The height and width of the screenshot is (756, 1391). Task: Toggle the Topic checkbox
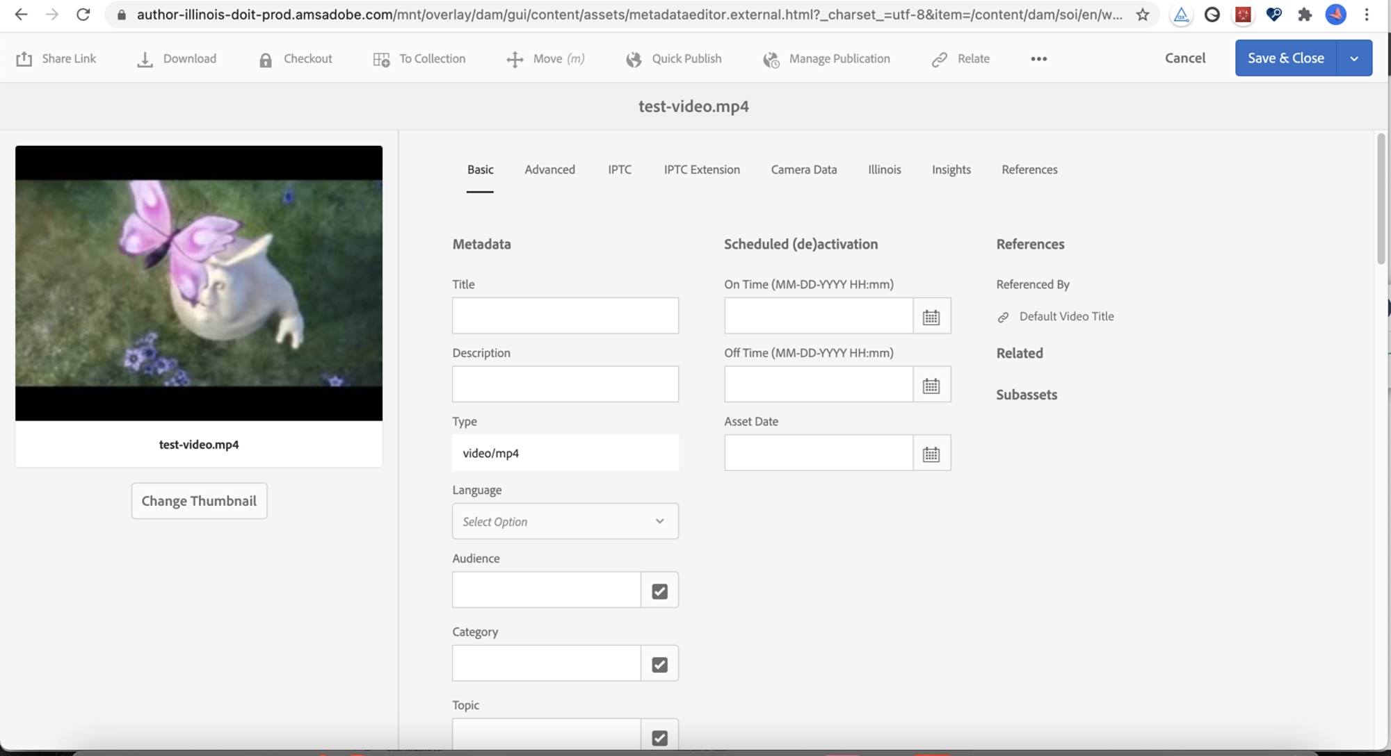click(x=659, y=737)
